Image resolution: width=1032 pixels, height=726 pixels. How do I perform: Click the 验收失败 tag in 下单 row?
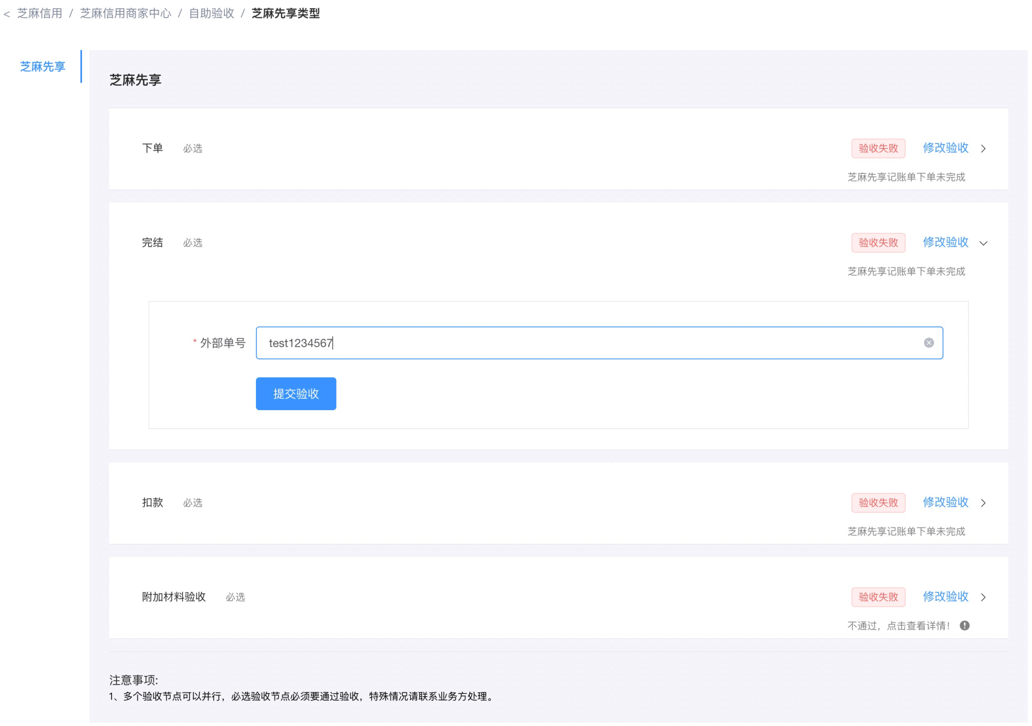pos(878,149)
